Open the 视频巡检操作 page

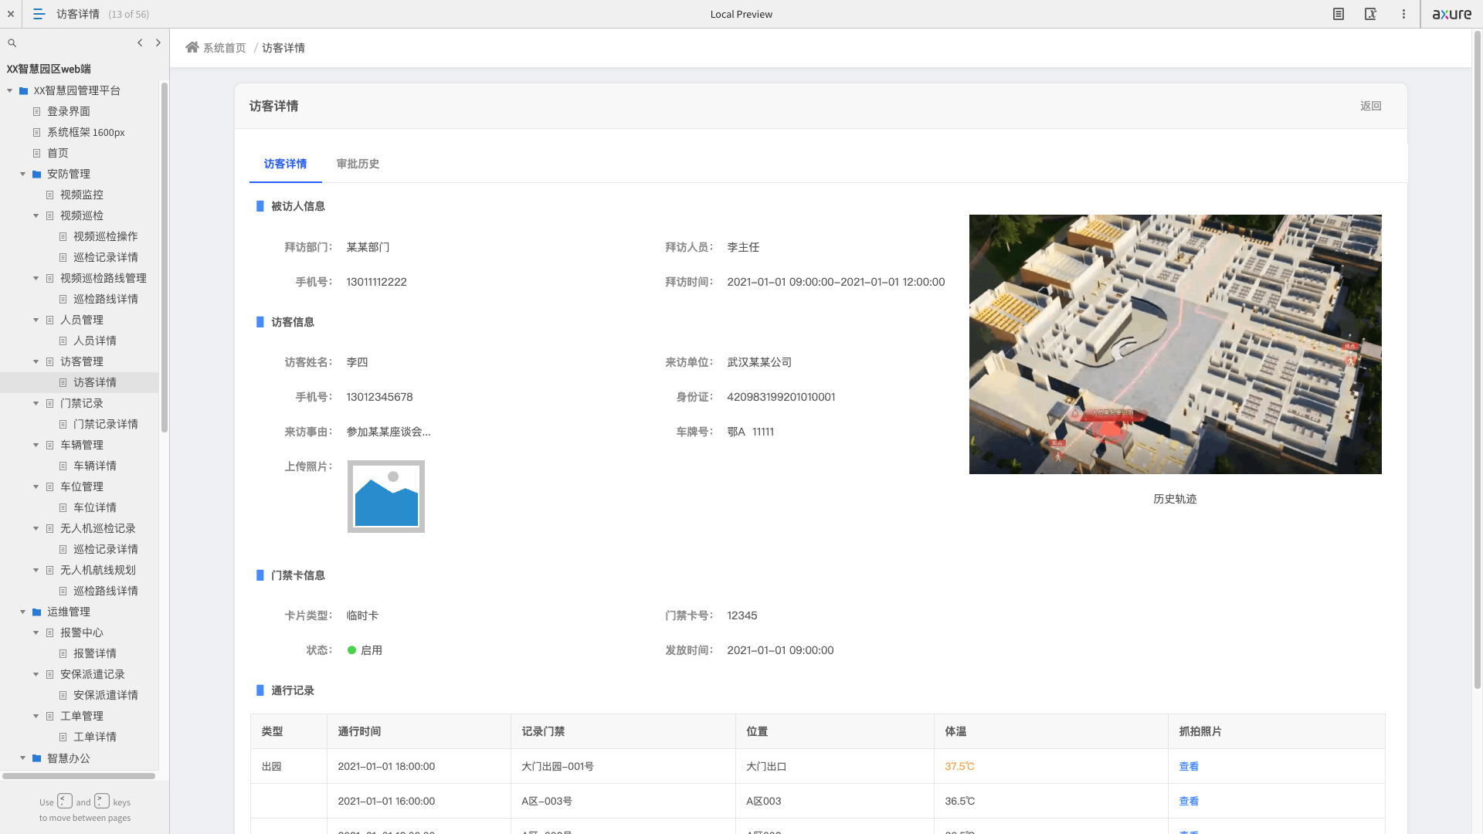(106, 236)
